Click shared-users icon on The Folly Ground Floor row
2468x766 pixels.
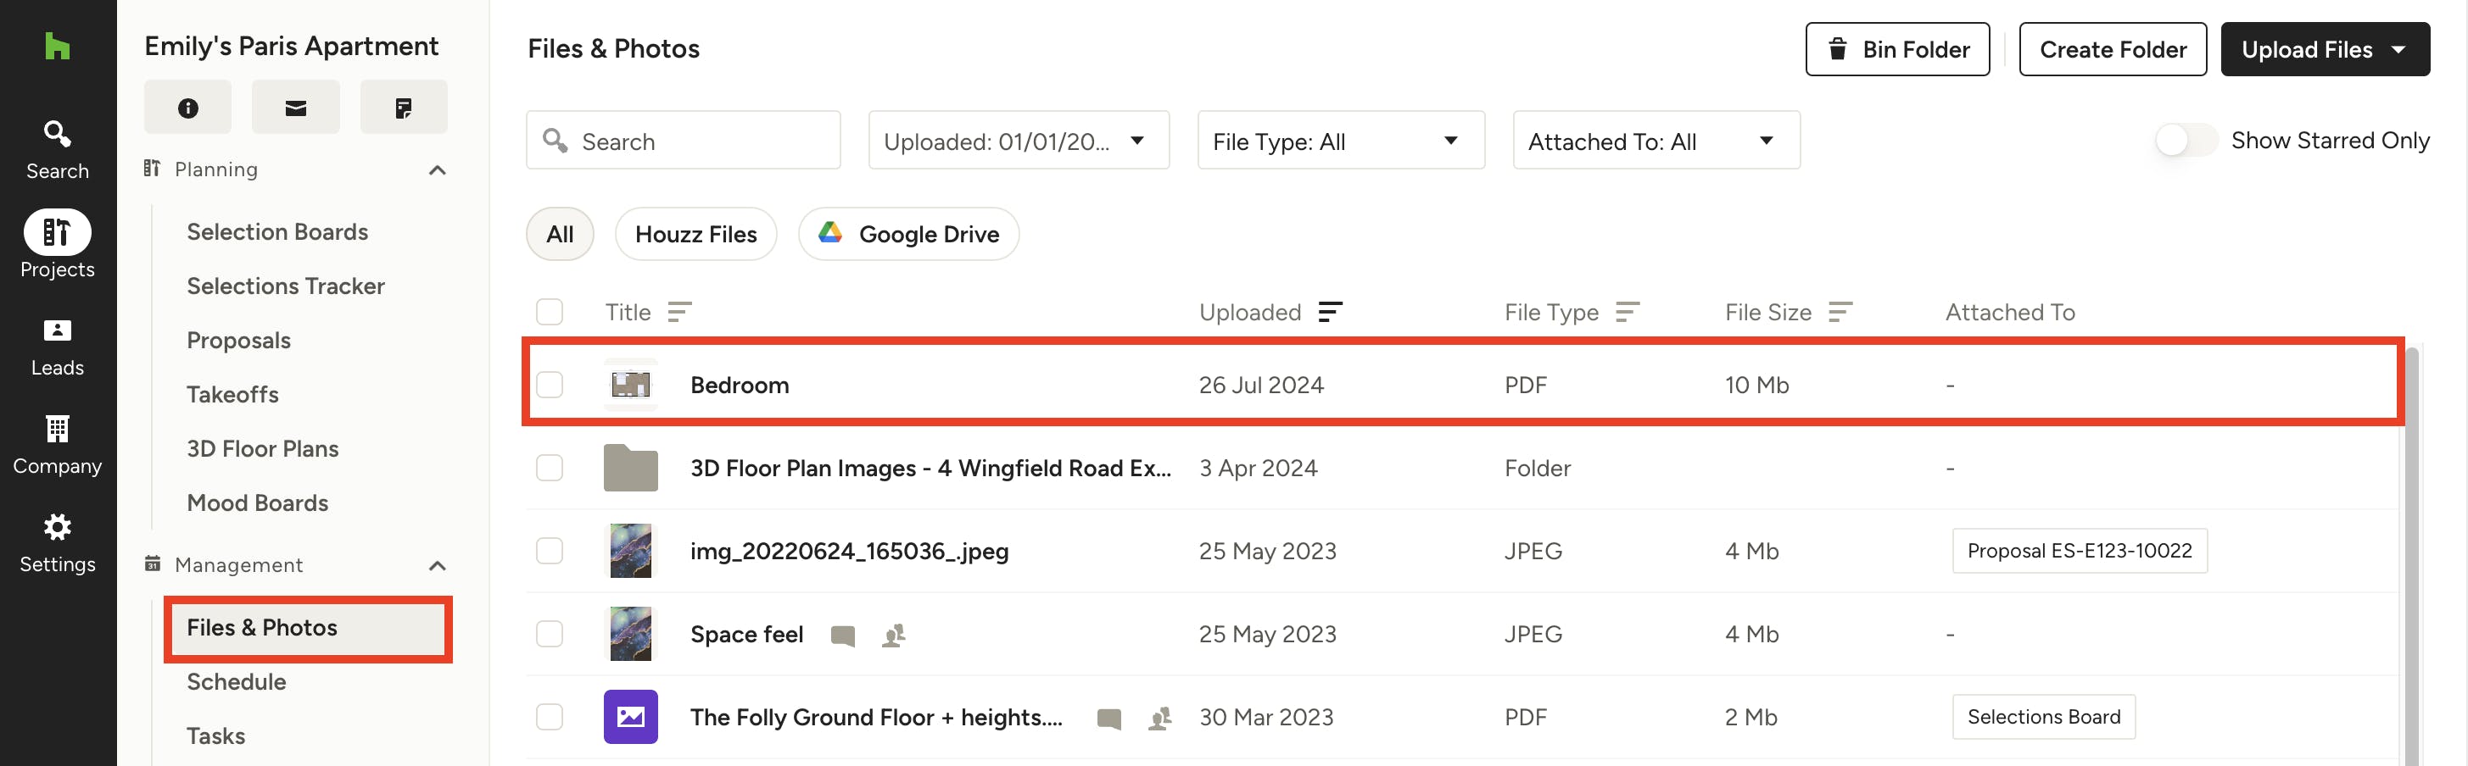pos(1160,719)
